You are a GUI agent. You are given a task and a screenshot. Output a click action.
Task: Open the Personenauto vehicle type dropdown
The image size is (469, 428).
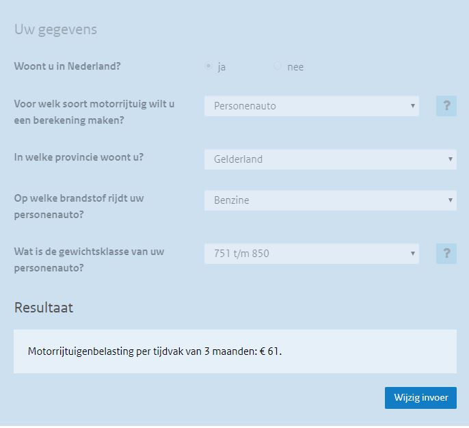(x=311, y=106)
